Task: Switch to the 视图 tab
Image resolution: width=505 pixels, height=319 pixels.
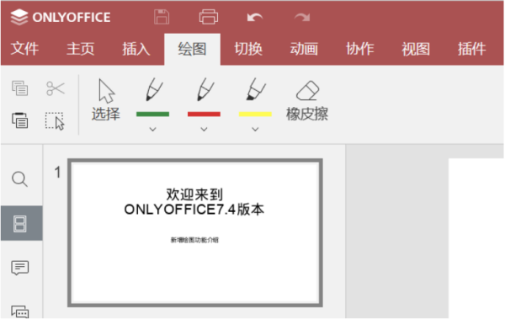Action: pyautogui.click(x=416, y=49)
